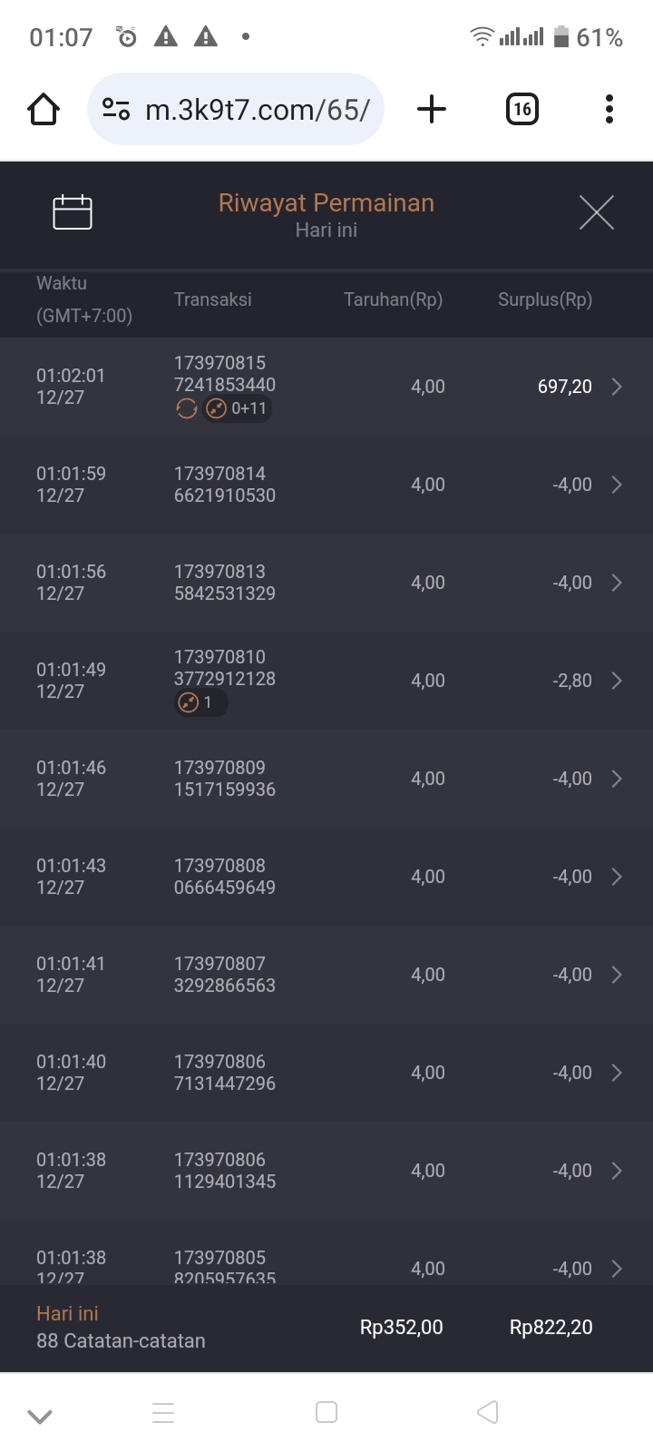Tap the free-spin badge showing 1
The height and width of the screenshot is (1452, 653).
pyautogui.click(x=200, y=702)
